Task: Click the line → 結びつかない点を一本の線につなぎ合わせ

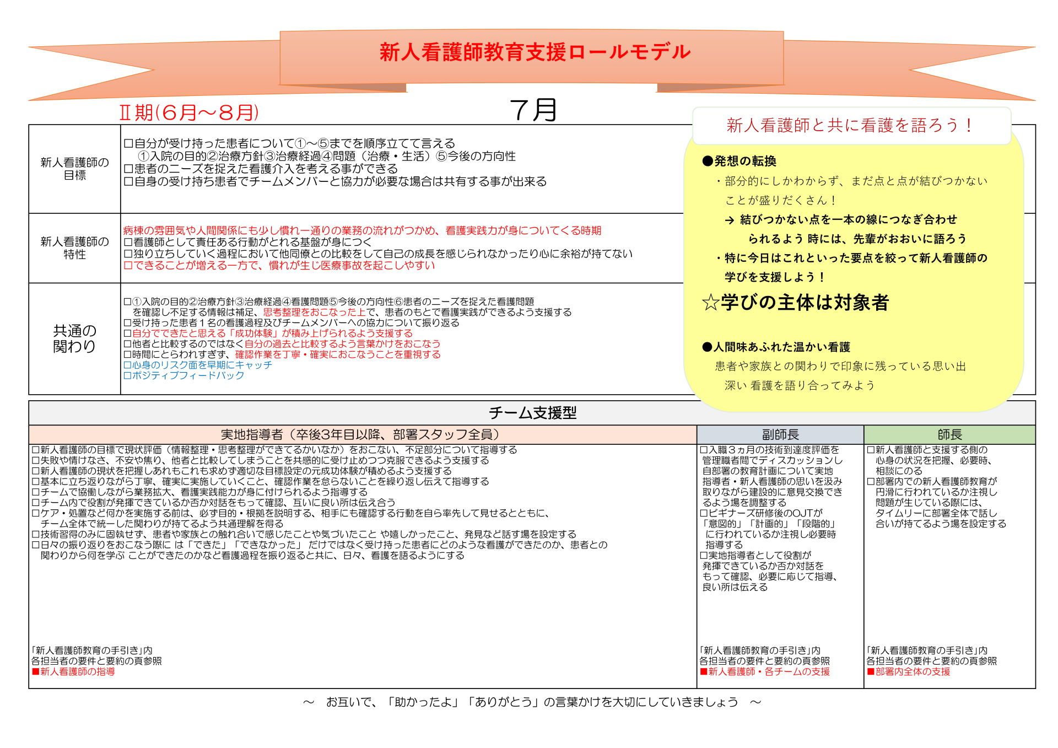Action: 841,219
